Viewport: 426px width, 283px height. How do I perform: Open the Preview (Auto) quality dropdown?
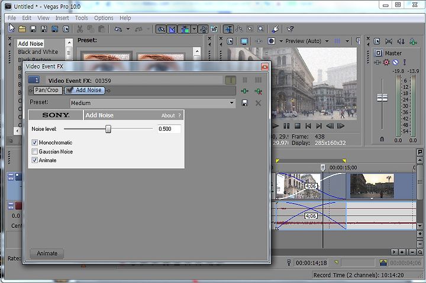[307, 41]
